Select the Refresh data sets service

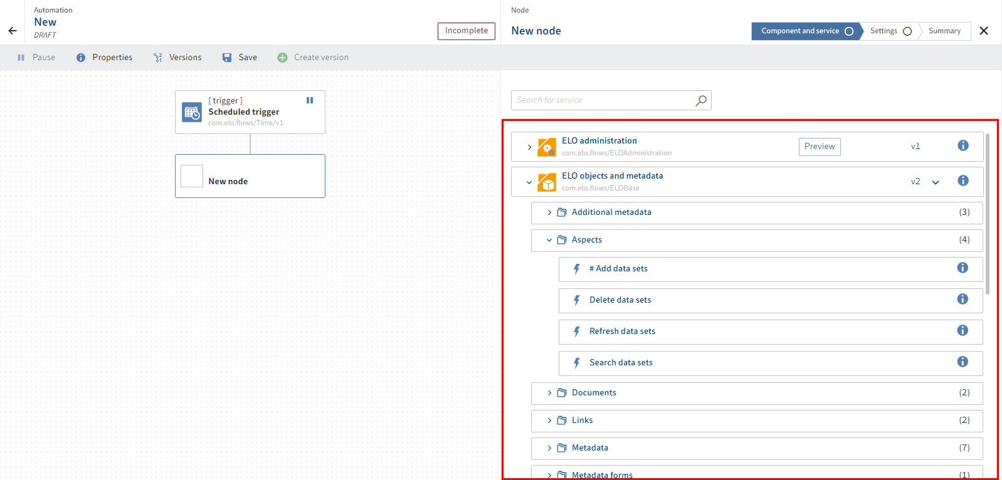click(x=771, y=332)
